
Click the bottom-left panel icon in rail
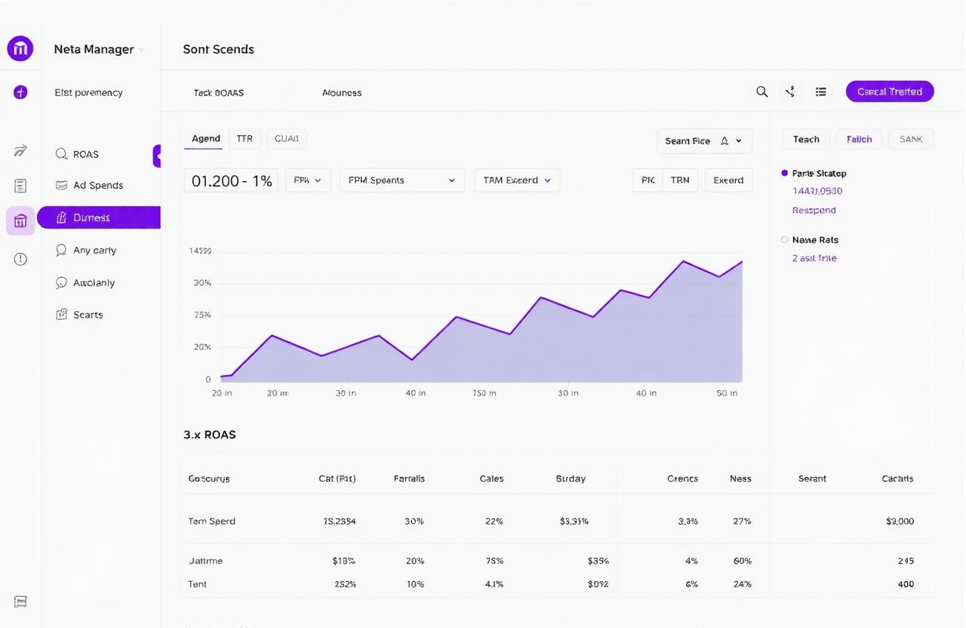coord(20,602)
